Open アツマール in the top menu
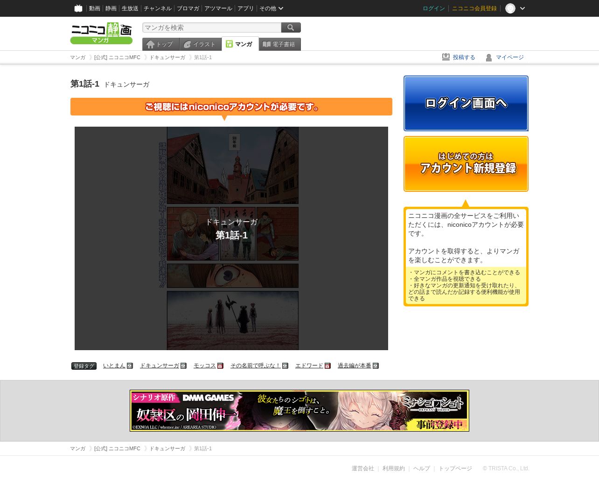 [218, 8]
